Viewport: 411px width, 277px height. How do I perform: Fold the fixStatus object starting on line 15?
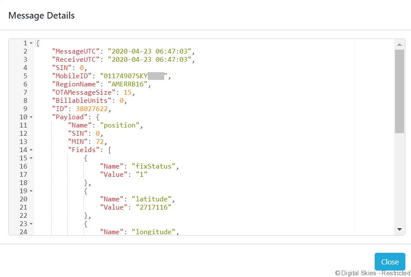[31, 158]
